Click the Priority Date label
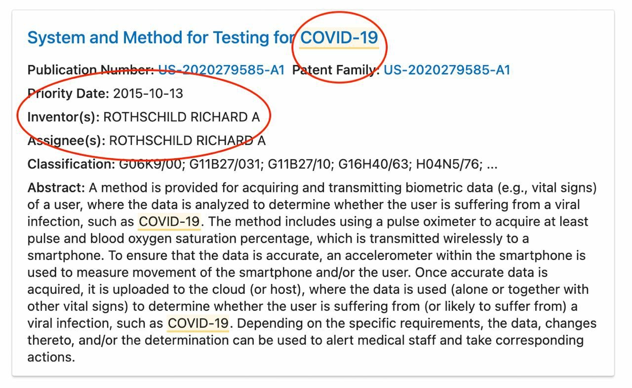Screen dimensions: 632x388 click(68, 93)
